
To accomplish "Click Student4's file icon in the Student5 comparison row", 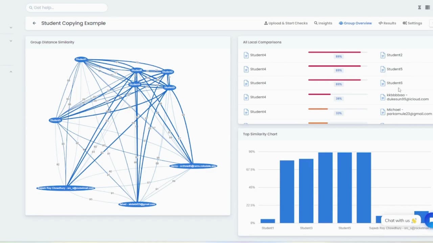I will pos(246,69).
